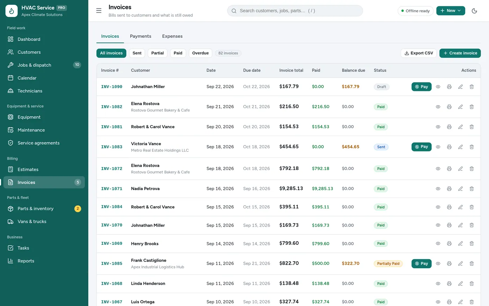
Task: Go to Customers in sidebar
Action: [44, 52]
